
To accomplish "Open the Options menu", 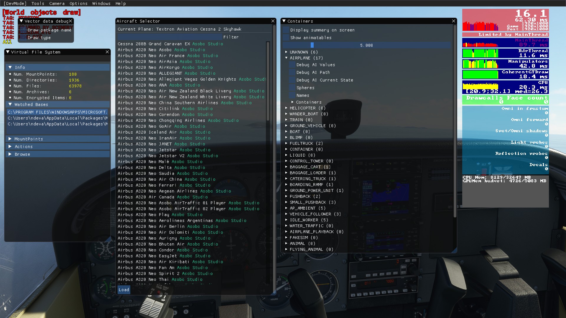I will coord(78,4).
